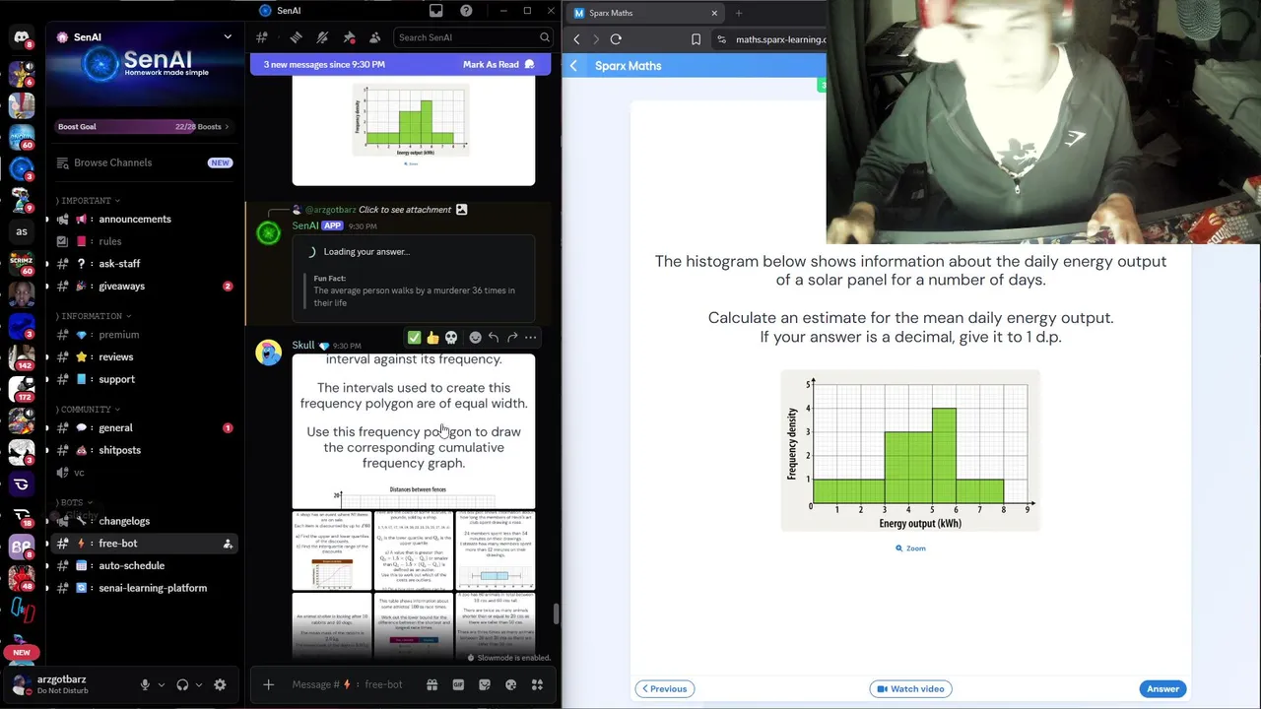1261x709 pixels.
Task: Click the Search SenAI field
Action: (x=473, y=37)
